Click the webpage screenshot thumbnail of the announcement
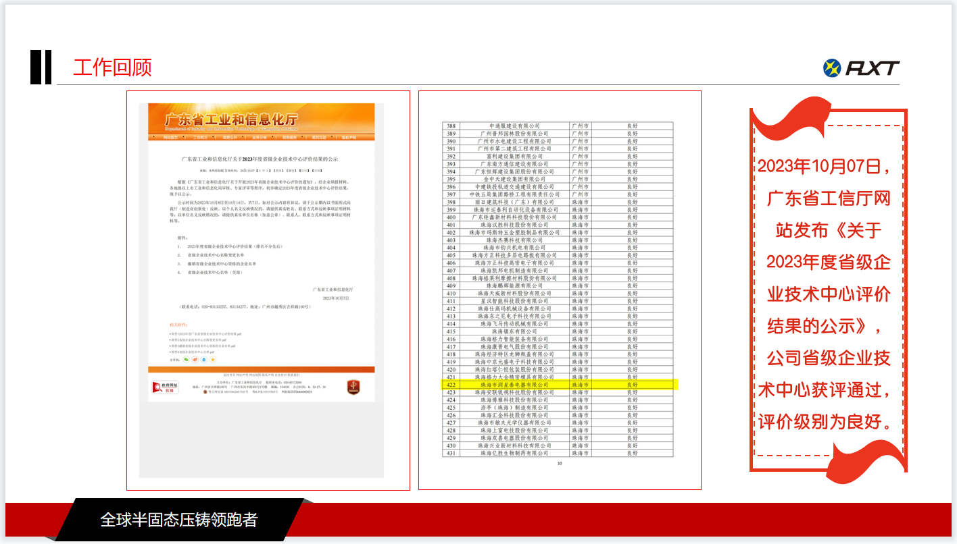The height and width of the screenshot is (544, 957). click(x=261, y=290)
